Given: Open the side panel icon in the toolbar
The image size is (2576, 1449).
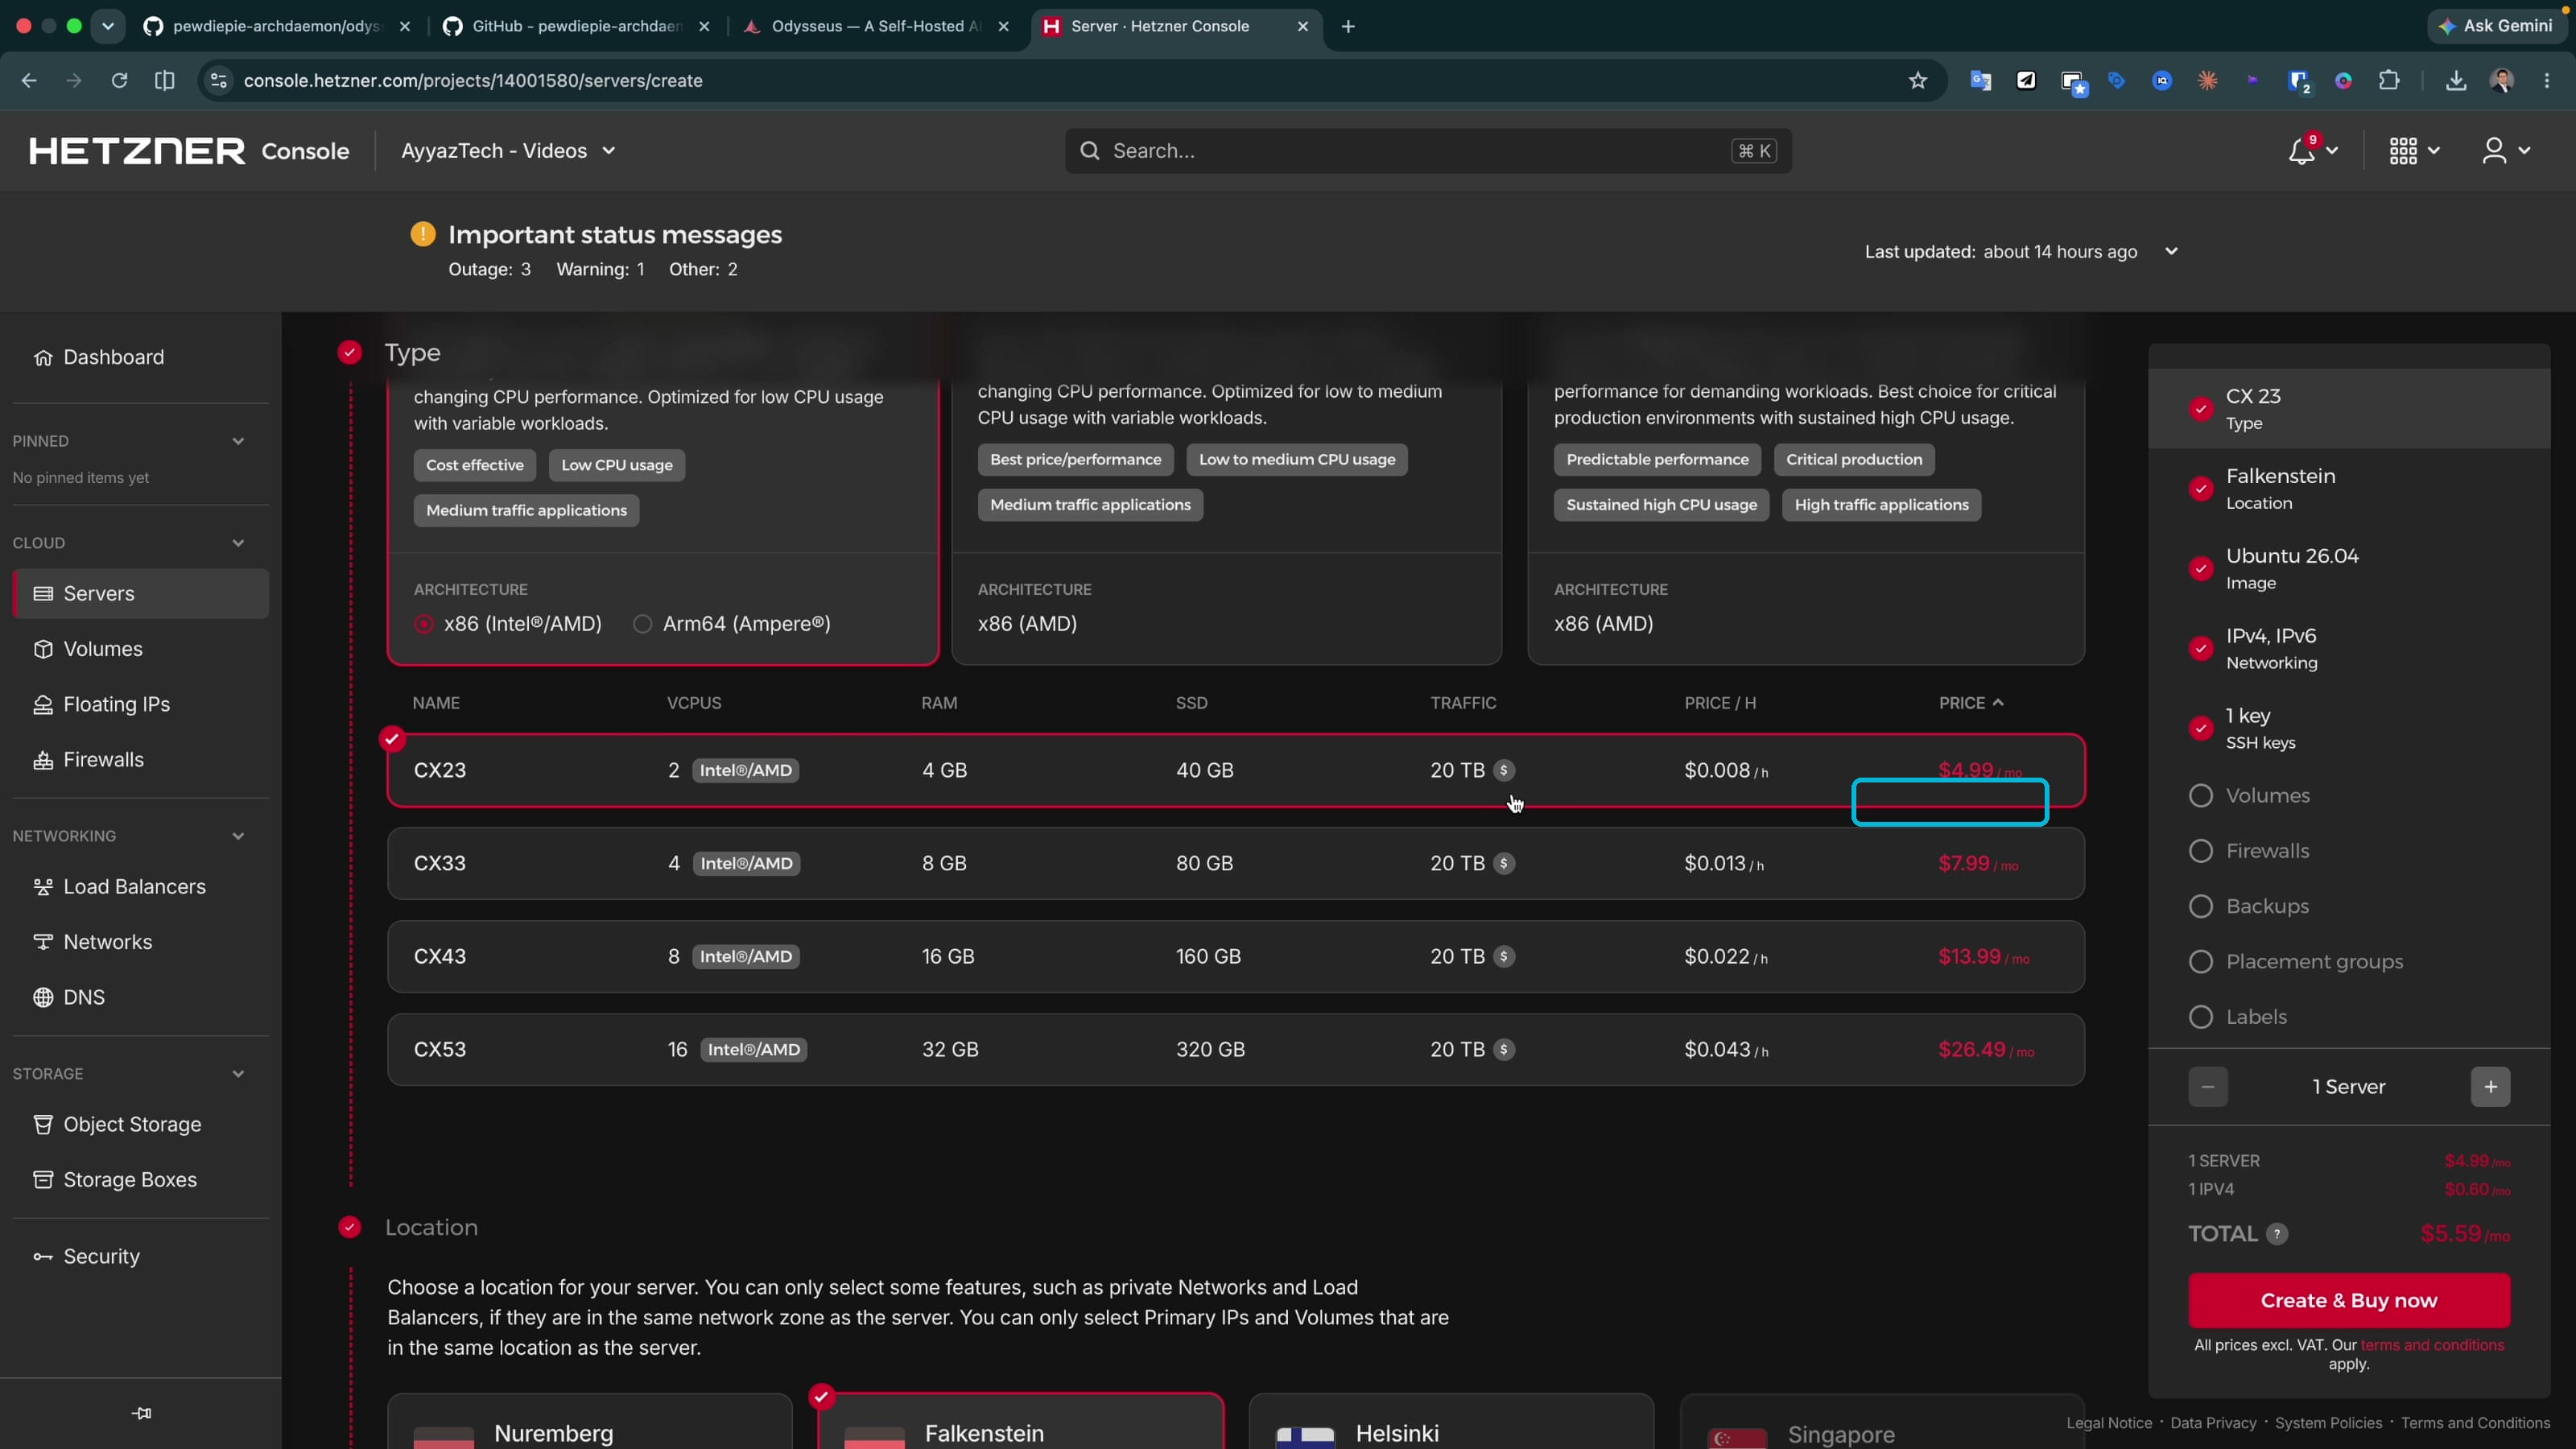Looking at the screenshot, I should tap(165, 81).
